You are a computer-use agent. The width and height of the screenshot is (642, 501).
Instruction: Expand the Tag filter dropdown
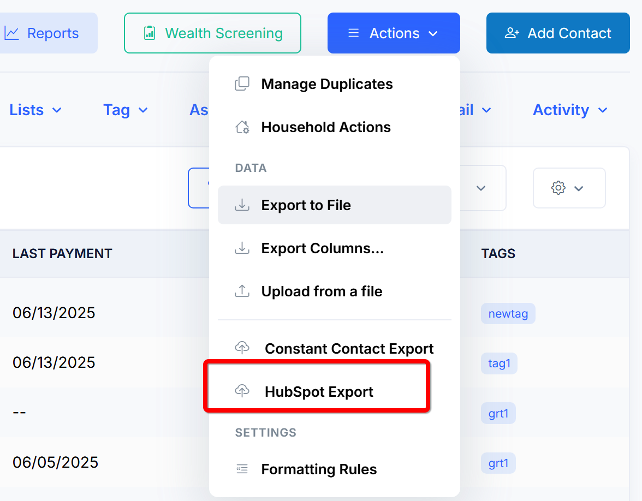126,110
